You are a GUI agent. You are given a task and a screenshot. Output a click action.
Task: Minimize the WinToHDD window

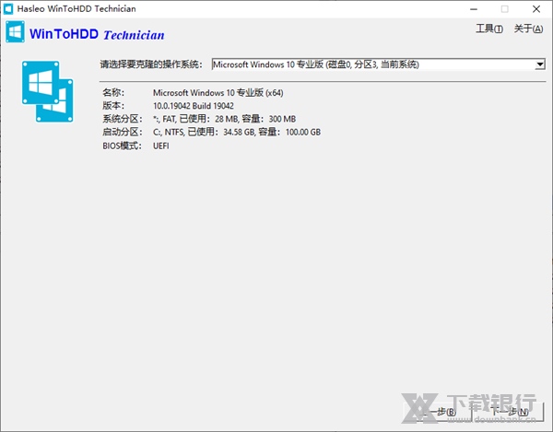coord(474,9)
